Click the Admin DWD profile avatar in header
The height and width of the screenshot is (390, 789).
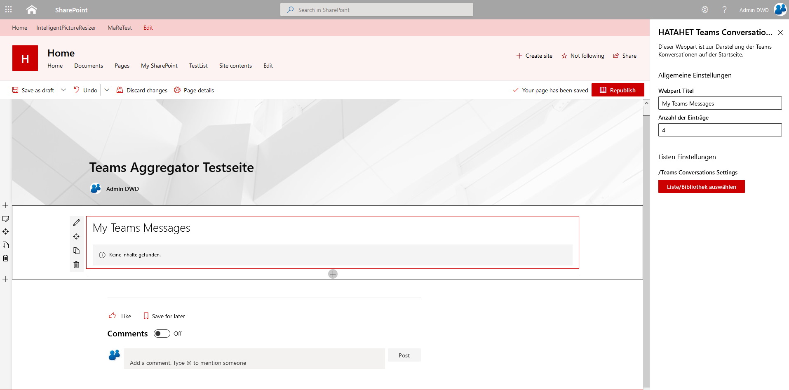[780, 9]
